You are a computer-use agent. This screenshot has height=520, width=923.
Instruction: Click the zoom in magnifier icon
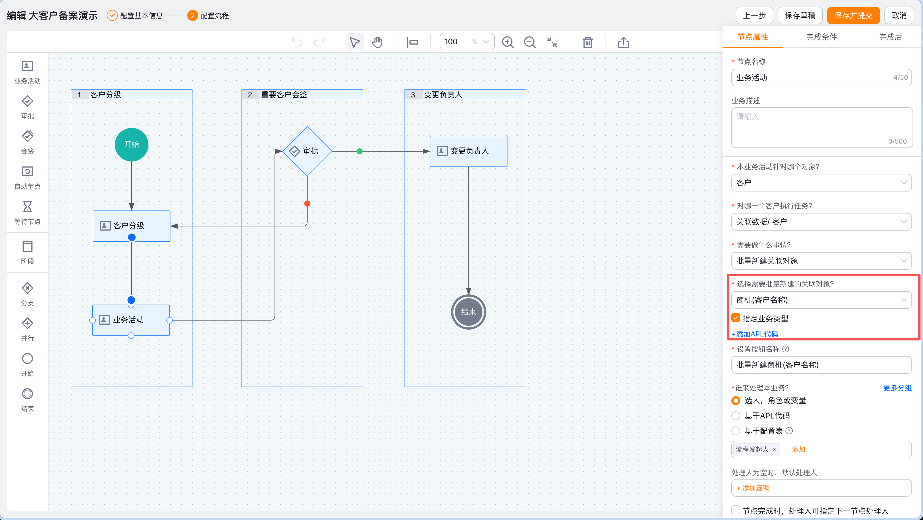tap(507, 42)
